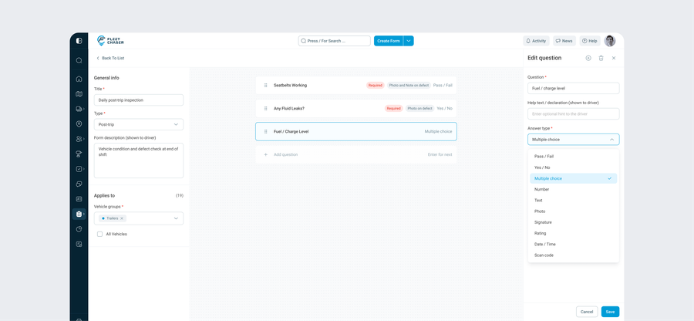The image size is (694, 321).
Task: Open the Map sidebar icon
Action: point(79,94)
